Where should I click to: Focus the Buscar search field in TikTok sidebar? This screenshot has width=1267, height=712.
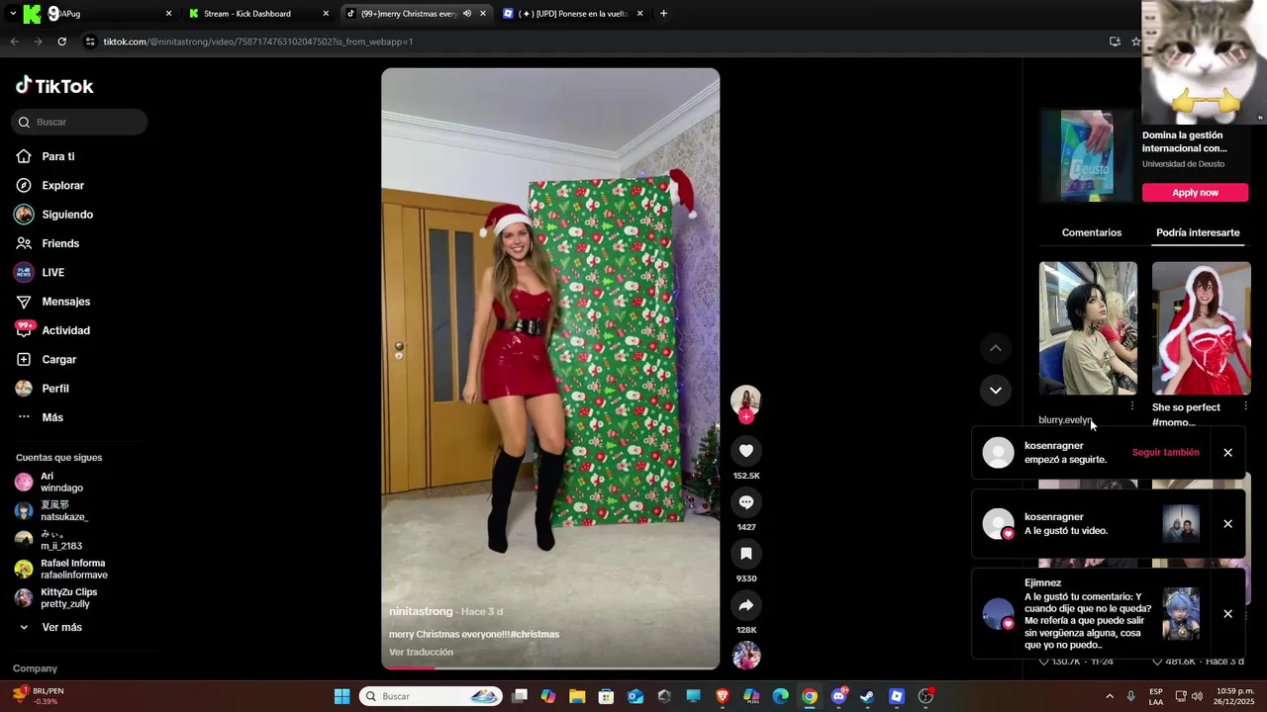pyautogui.click(x=79, y=122)
